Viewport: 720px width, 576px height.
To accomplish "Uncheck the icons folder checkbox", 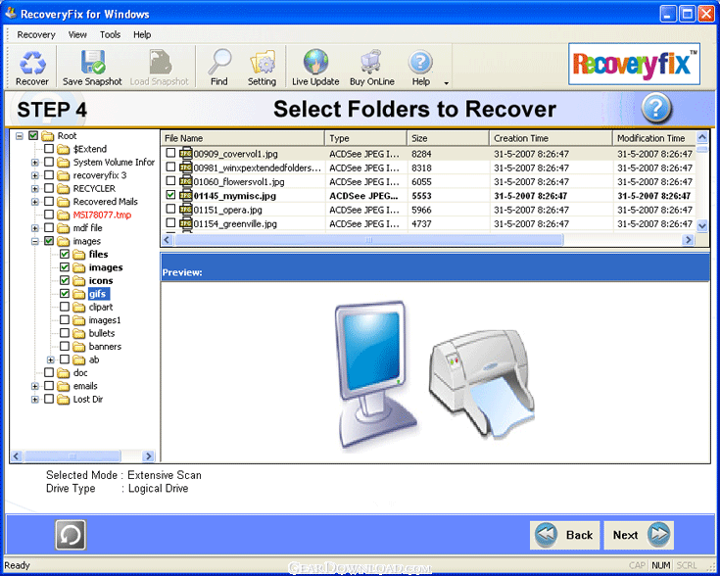I will pos(65,280).
